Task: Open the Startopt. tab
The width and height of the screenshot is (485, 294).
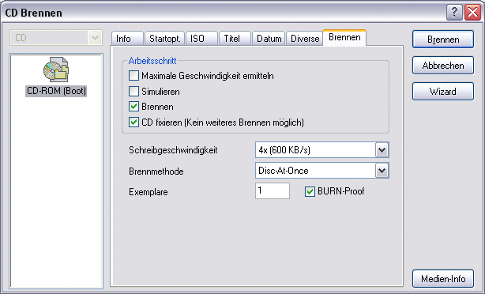Action: tap(164, 39)
